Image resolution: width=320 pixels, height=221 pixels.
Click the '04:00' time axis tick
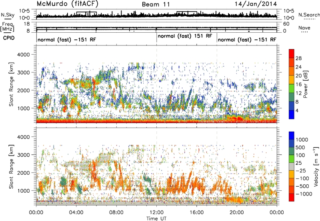76,213
